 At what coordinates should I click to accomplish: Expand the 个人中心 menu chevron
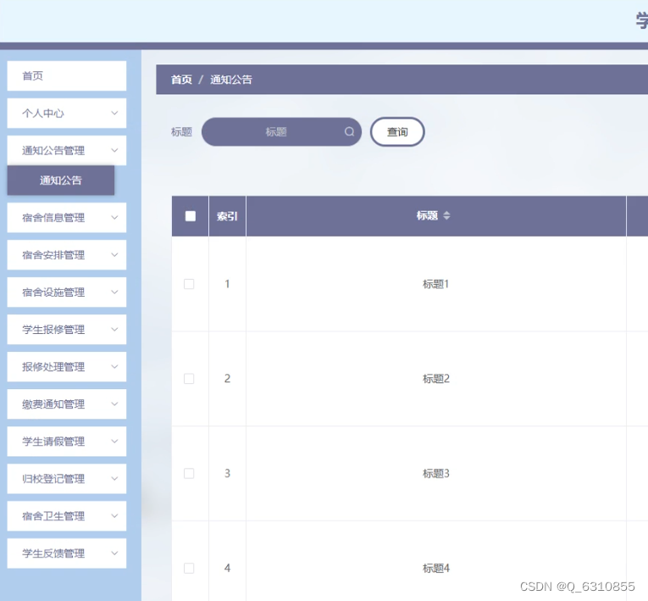[114, 113]
